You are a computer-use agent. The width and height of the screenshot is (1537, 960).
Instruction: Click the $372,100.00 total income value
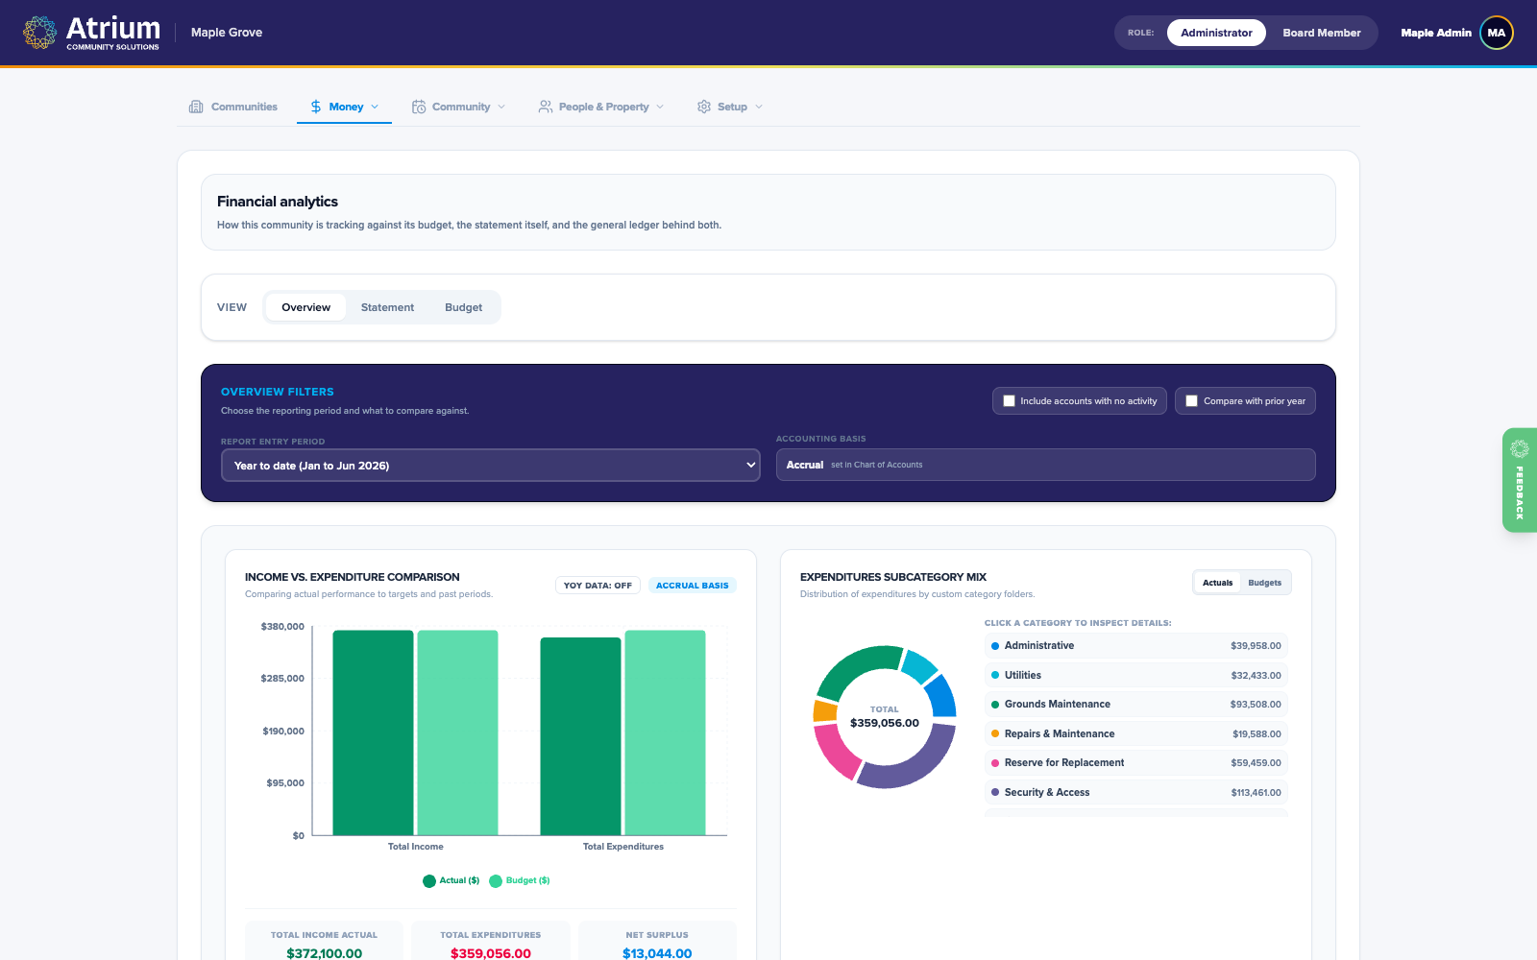pyautogui.click(x=325, y=952)
